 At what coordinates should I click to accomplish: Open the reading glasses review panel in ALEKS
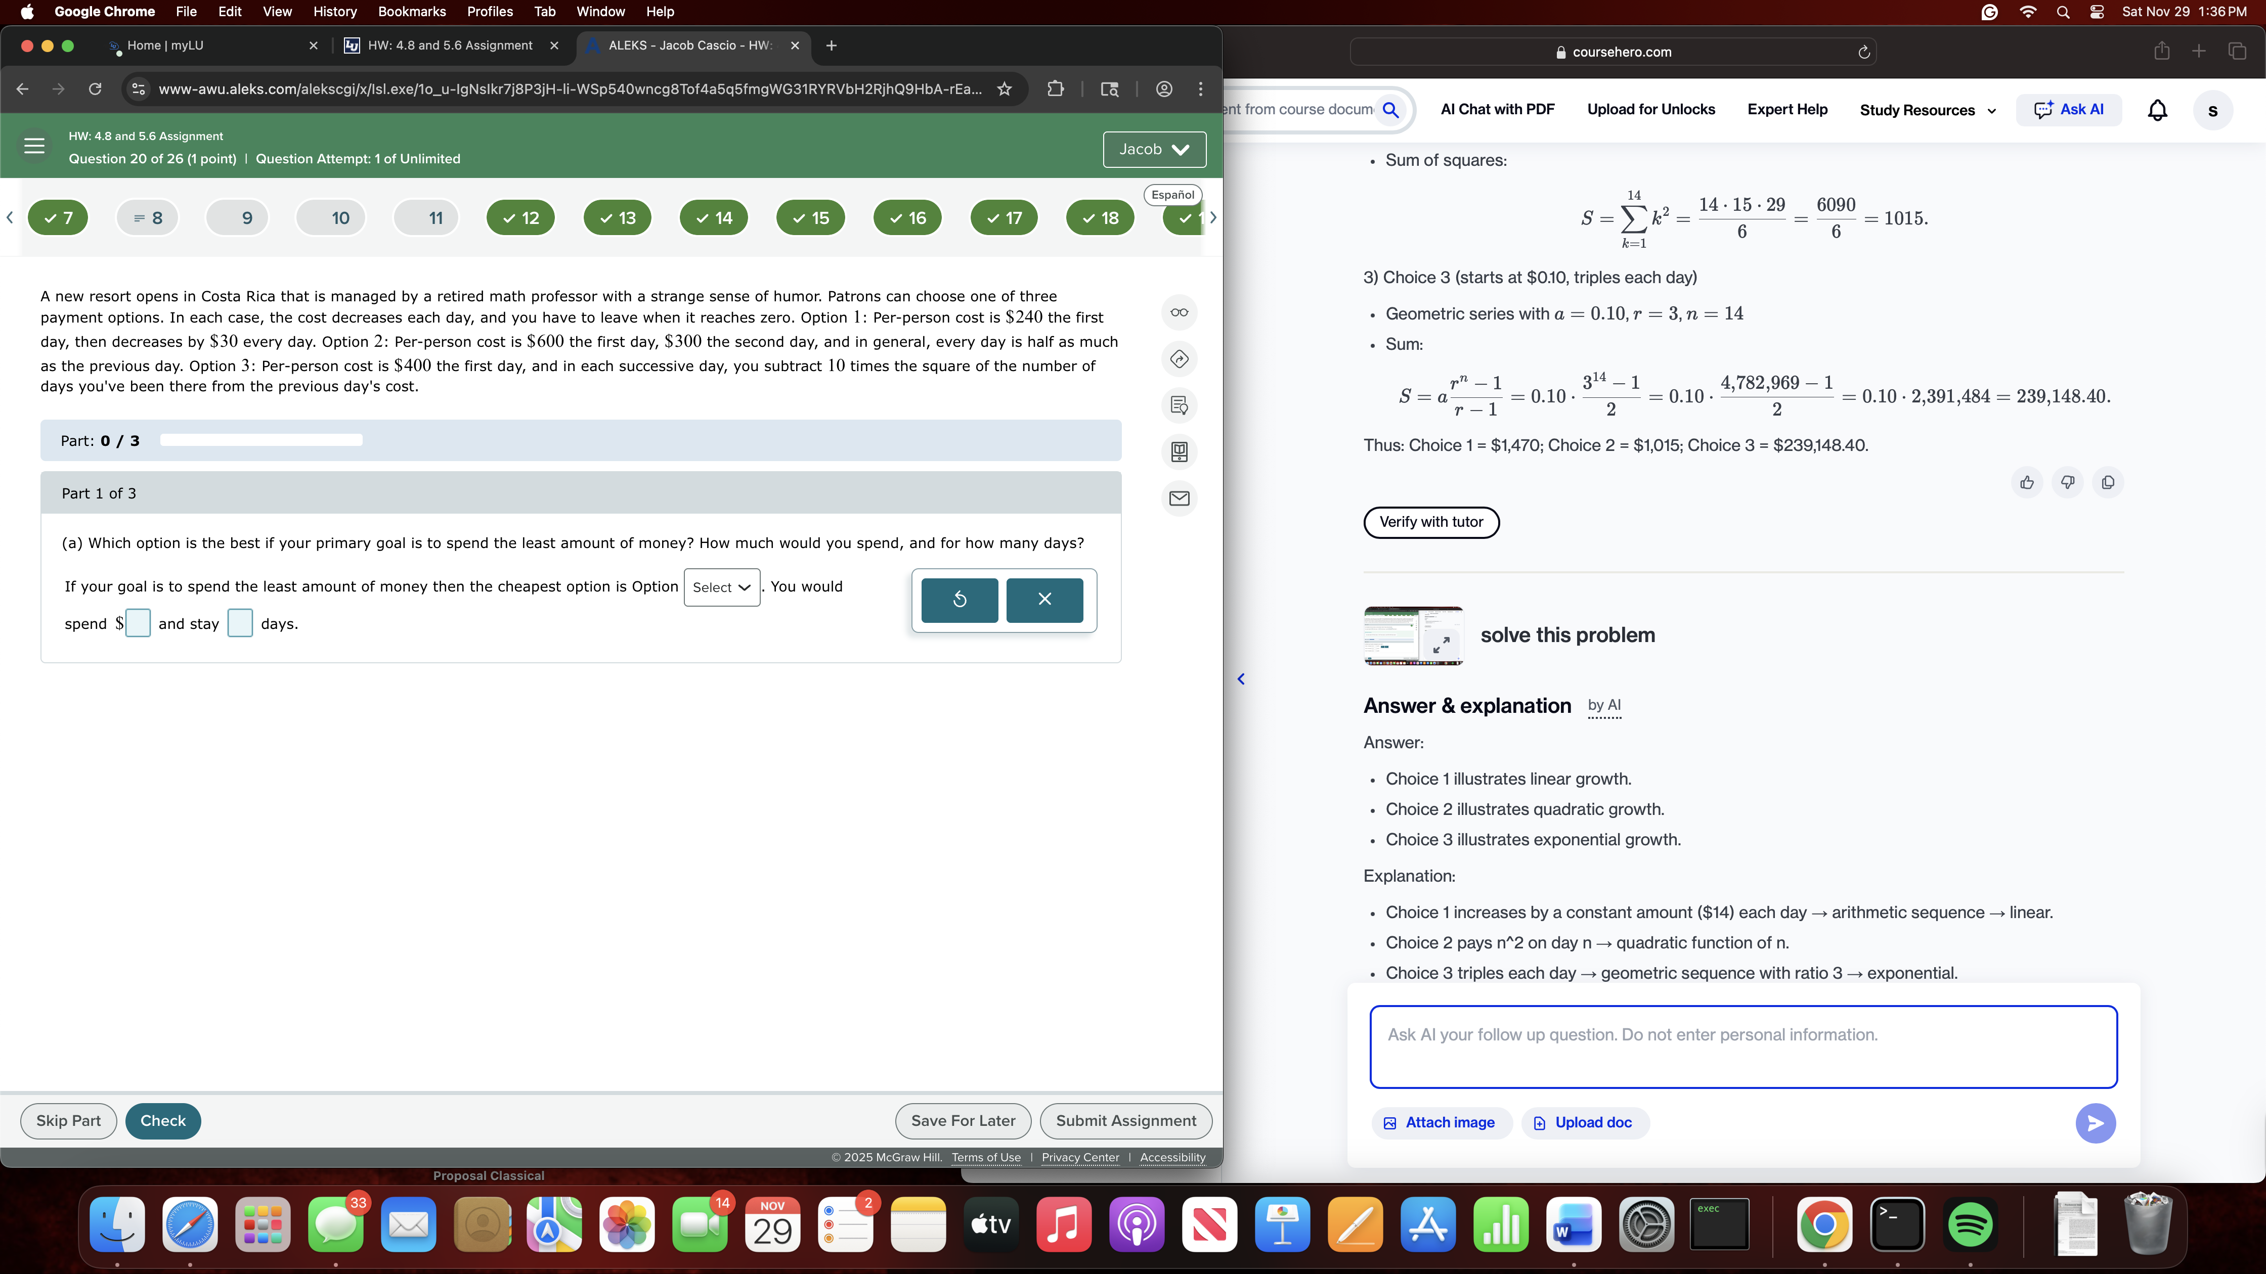tap(1179, 312)
